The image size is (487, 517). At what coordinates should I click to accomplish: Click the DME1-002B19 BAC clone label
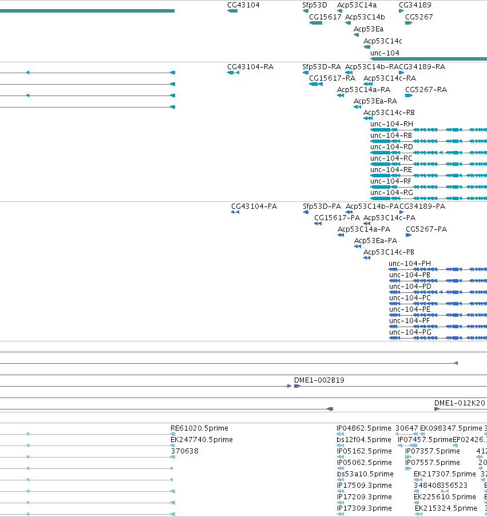tap(319, 380)
